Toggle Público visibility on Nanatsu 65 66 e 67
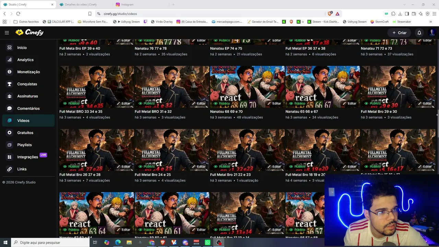The width and height of the screenshot is (439, 247). (x=297, y=103)
